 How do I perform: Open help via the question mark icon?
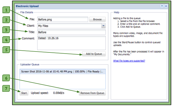(162, 6)
